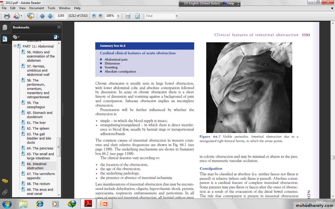
Task: Select the fit width scrolling icon
Action: (128, 16)
